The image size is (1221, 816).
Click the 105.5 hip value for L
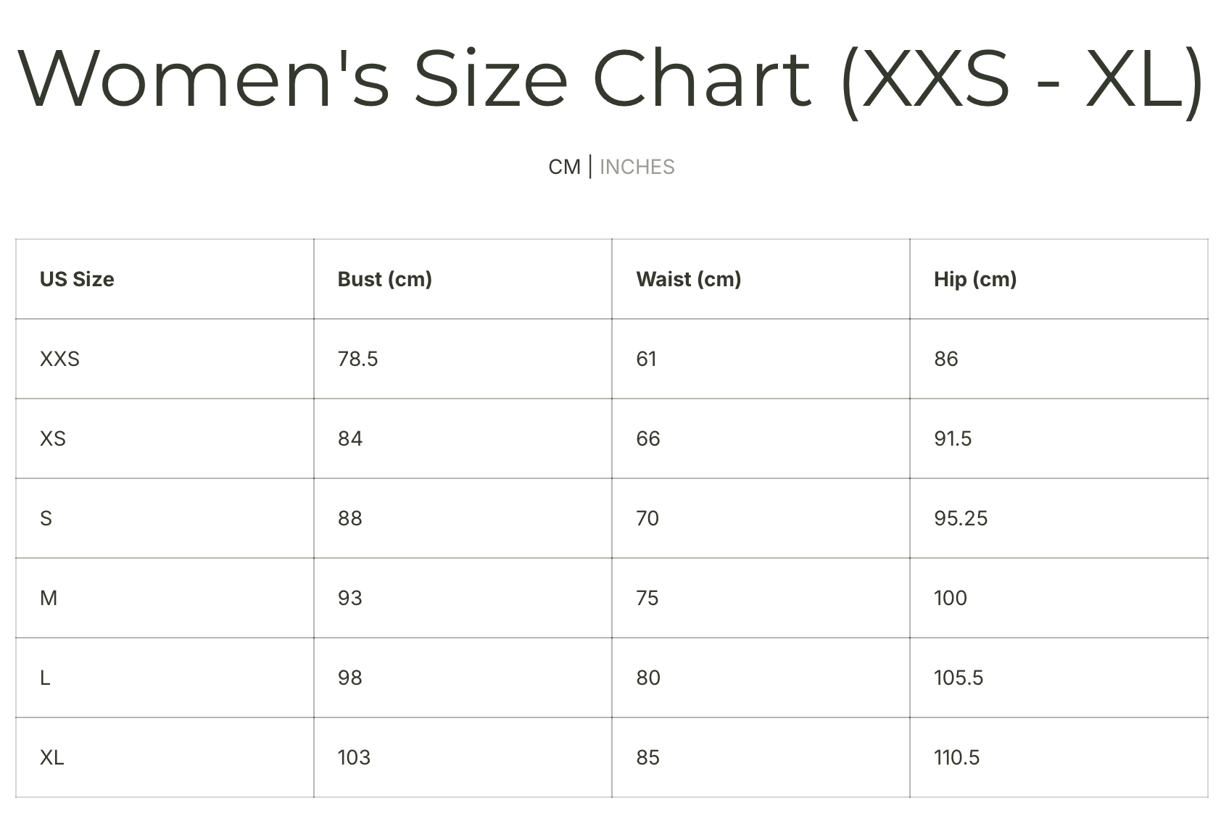959,678
